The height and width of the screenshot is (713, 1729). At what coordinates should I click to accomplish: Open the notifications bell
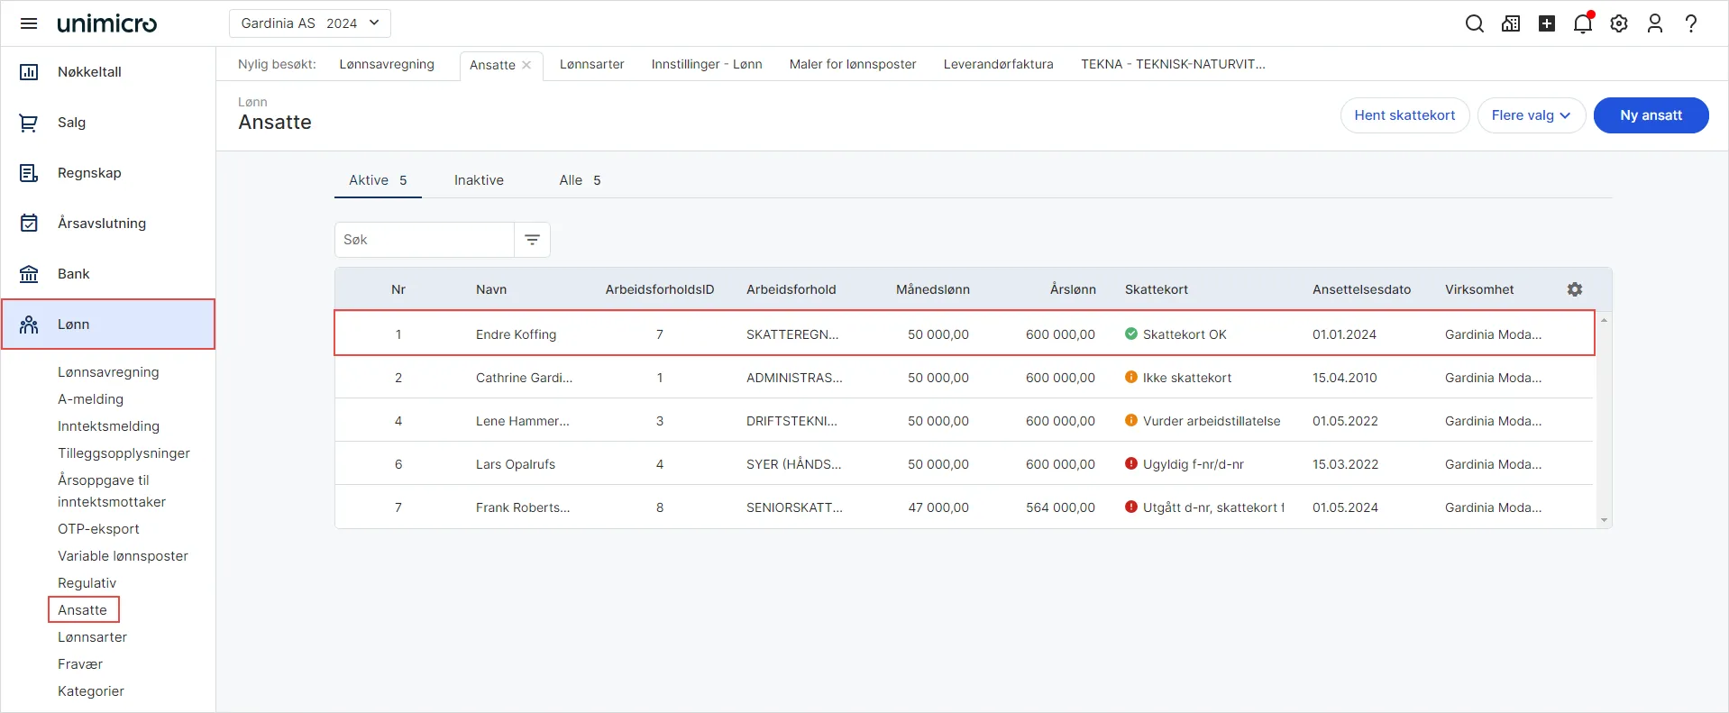coord(1582,23)
